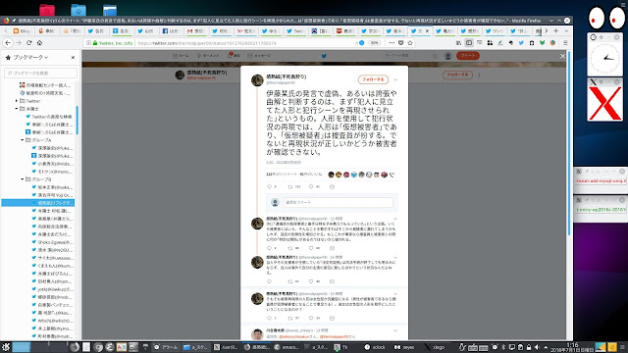Click the red ツイート button in header
628x353 pixels.
467,56
